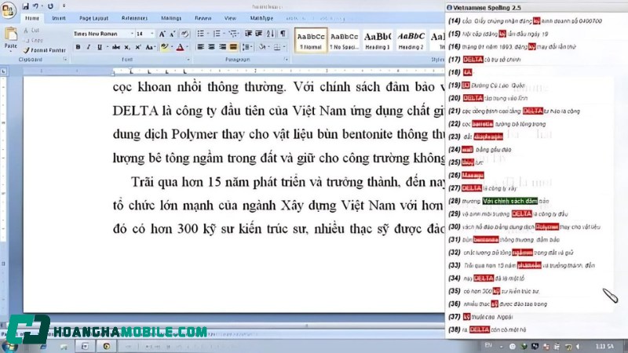The width and height of the screenshot is (628, 353).
Task: Toggle italic formatting
Action: pyautogui.click(x=89, y=47)
